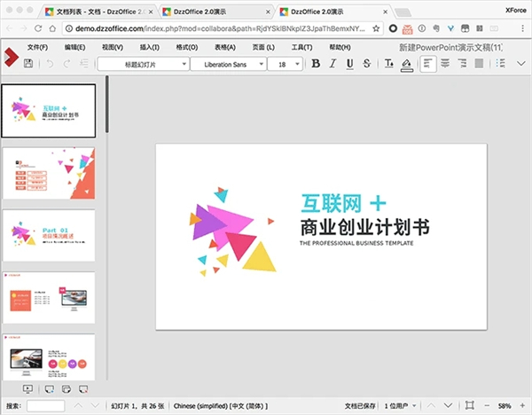
Task: Align text left in toolbar
Action: coord(429,64)
